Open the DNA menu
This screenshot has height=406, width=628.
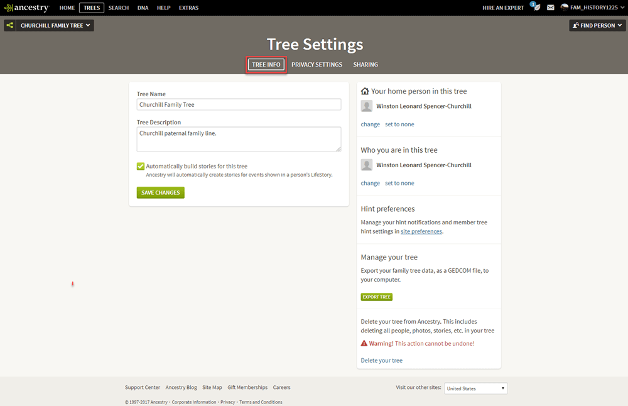pyautogui.click(x=143, y=8)
